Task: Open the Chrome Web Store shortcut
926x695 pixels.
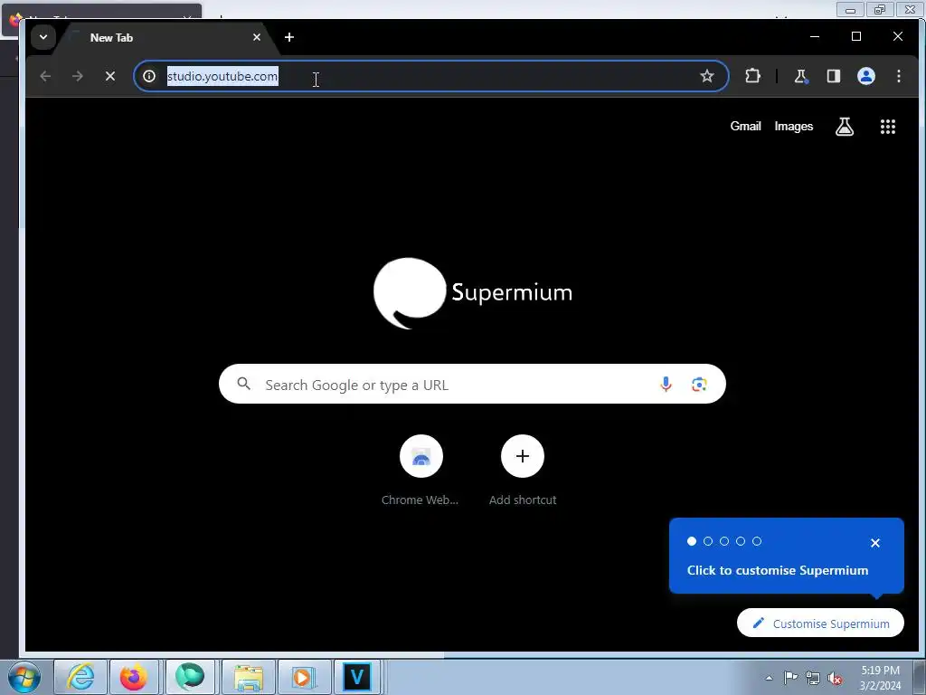Action: click(420, 471)
